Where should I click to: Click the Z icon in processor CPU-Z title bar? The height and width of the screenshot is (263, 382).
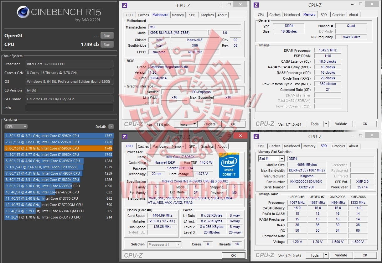pos(124,136)
